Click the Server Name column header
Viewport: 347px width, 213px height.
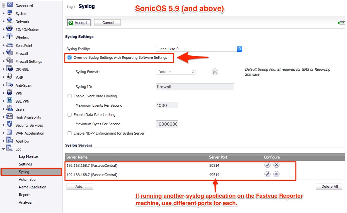(x=77, y=157)
